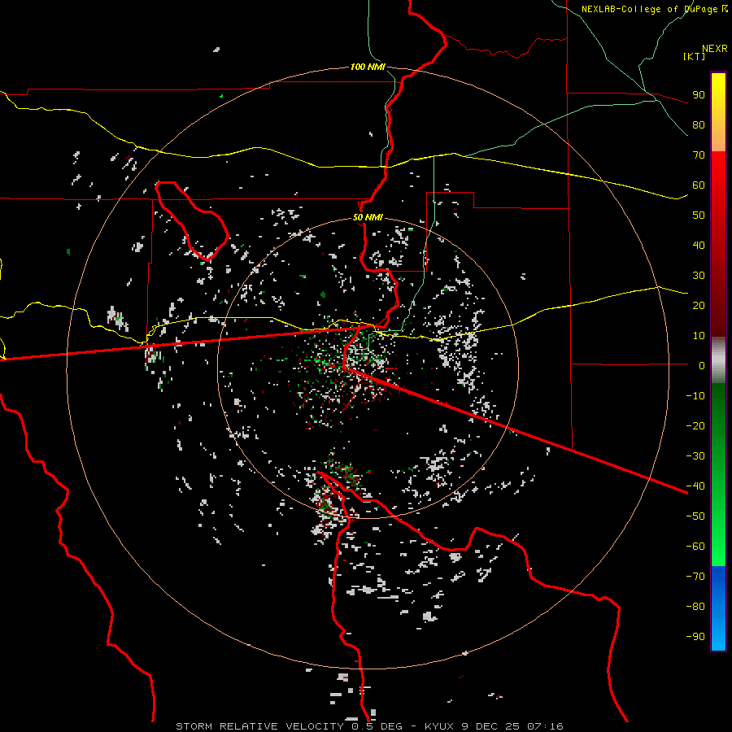
Task: Click the NEXR label above color bar
Action: click(x=715, y=49)
